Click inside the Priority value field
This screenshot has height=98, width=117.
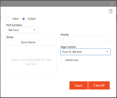tap(83, 40)
